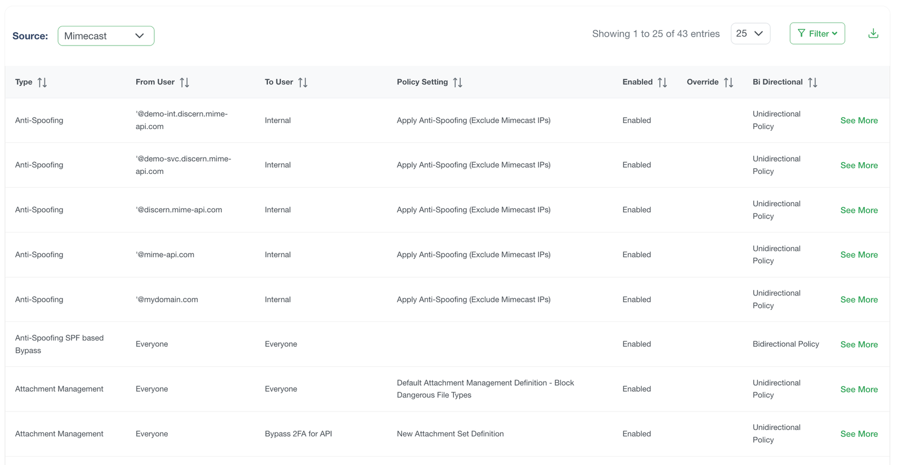See More for '@demo-svc.discern.mime-api.com row
The height and width of the screenshot is (465, 901).
coord(859,166)
